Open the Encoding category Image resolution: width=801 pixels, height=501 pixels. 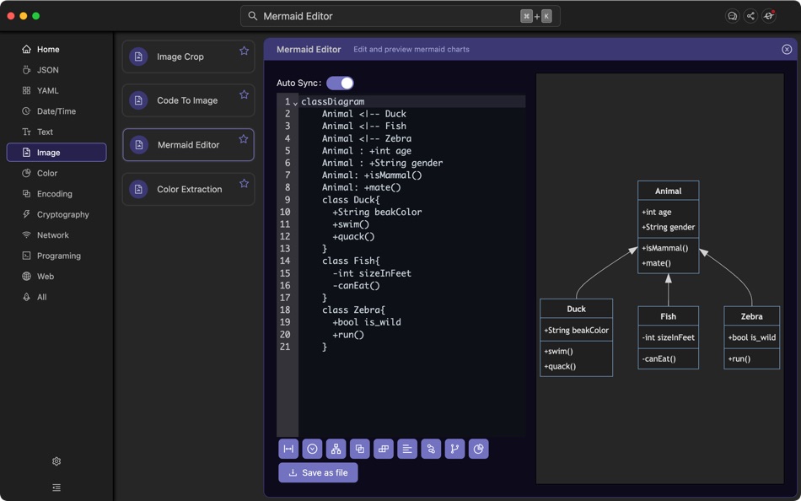(56, 194)
